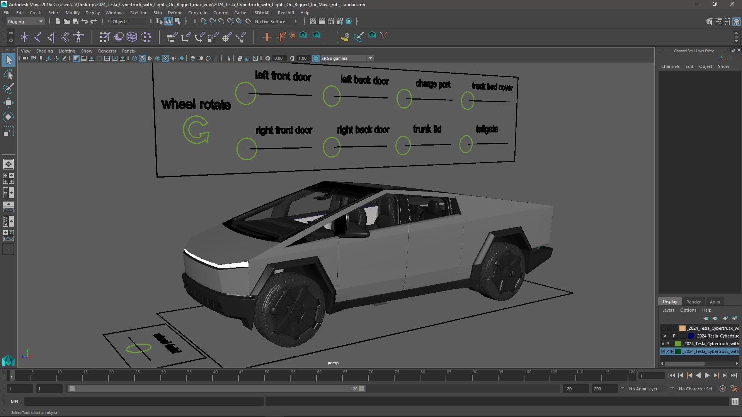Toggle V visibility of navy blue layer
The image size is (742, 417).
click(665, 336)
